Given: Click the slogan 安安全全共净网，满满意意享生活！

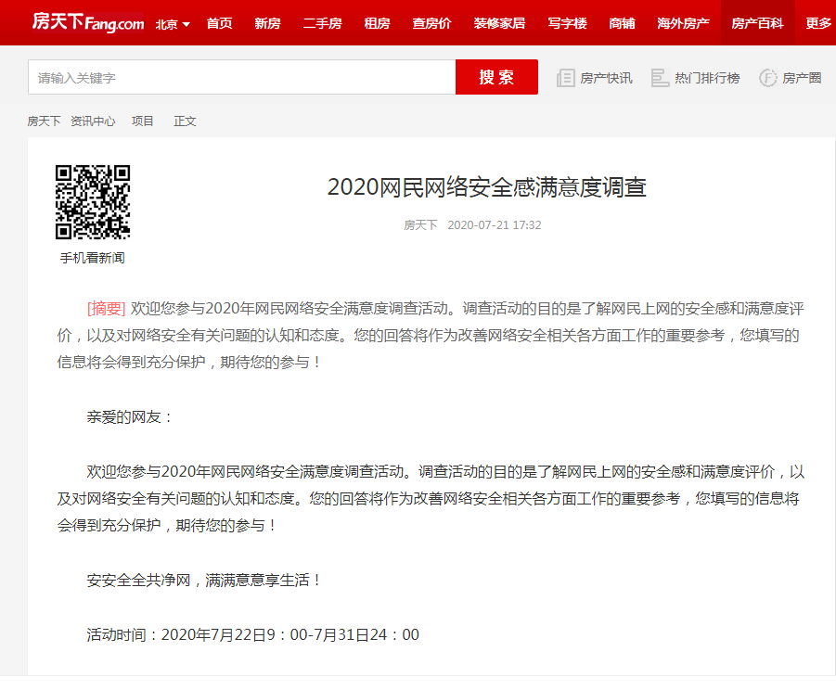Looking at the screenshot, I should pos(204,580).
